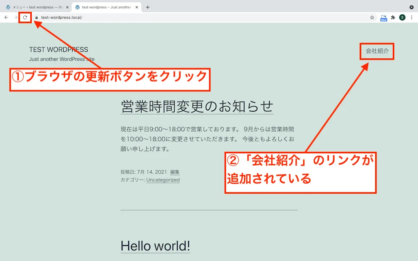Click WordPress favicon on メニュー tab
This screenshot has width=418, height=261.
(x=8, y=7)
